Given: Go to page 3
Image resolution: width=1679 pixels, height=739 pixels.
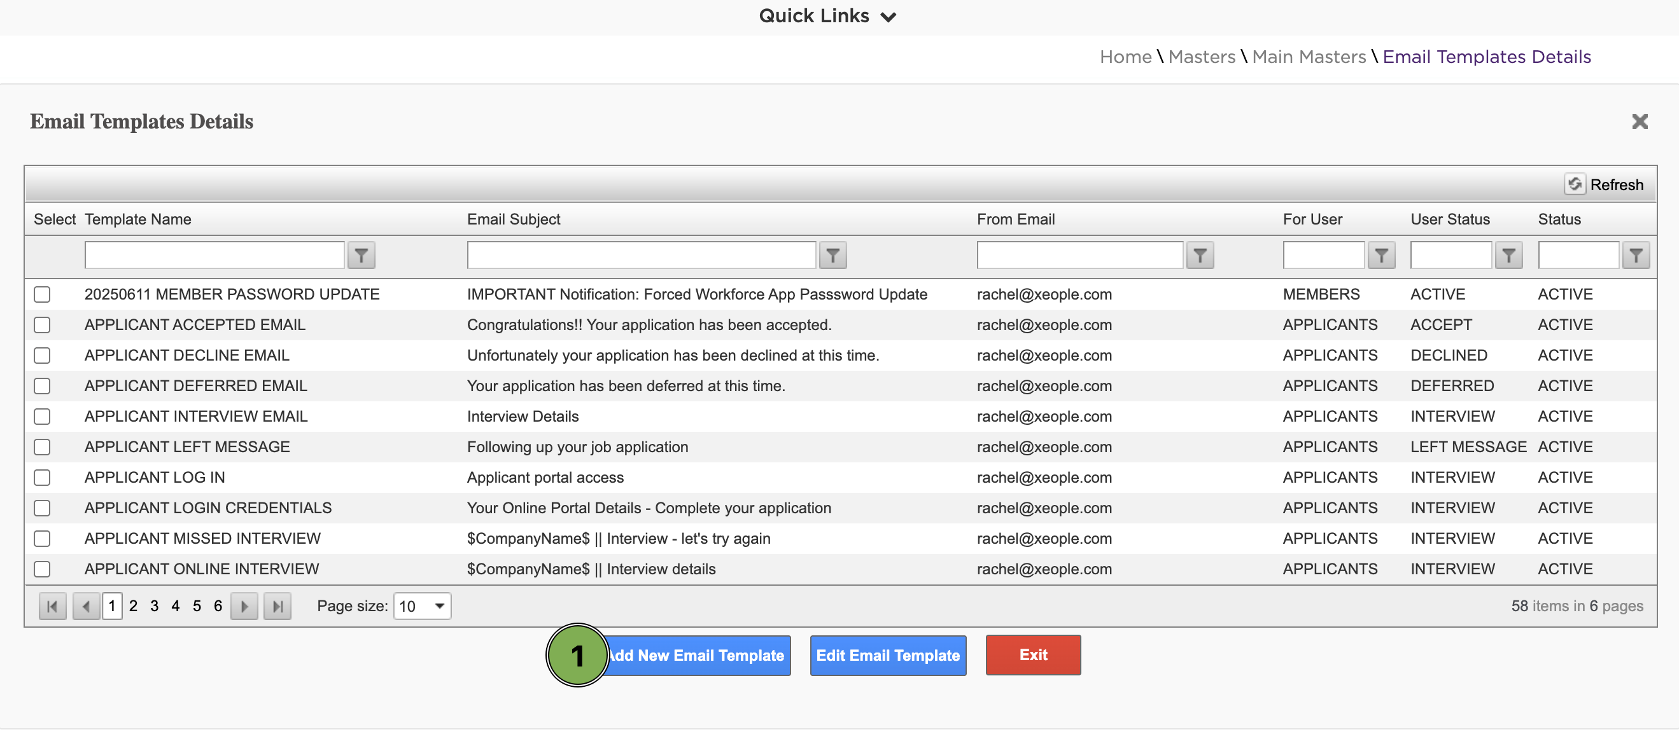Looking at the screenshot, I should (155, 606).
